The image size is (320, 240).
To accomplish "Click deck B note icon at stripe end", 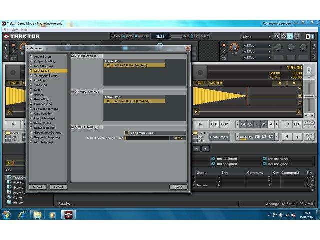I will tap(299, 111).
